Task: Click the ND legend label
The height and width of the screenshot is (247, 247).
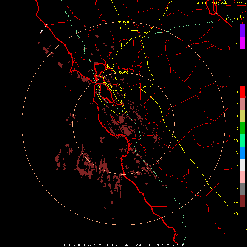Action: click(235, 214)
